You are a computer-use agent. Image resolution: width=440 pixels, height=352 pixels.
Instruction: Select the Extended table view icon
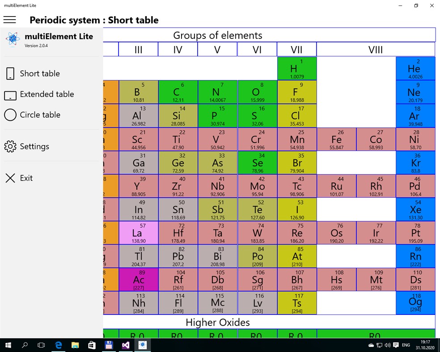pos(10,94)
